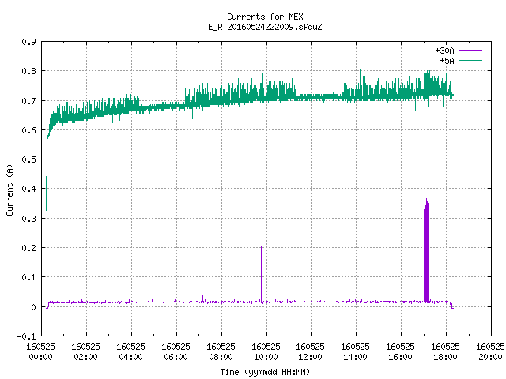The height and width of the screenshot is (379, 506).
Task: Click the '12:00' x-axis time label
Action: (310, 358)
